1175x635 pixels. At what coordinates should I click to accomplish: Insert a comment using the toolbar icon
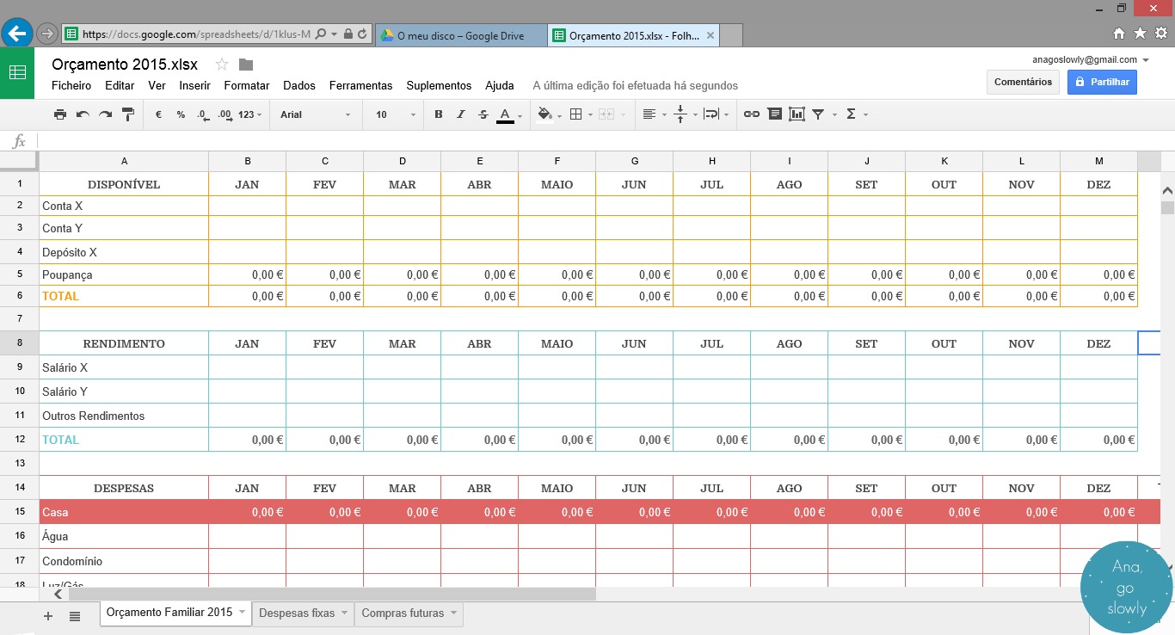click(774, 114)
